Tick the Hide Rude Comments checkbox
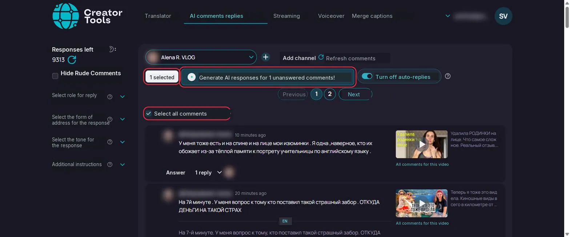This screenshot has width=570, height=237. (55, 76)
